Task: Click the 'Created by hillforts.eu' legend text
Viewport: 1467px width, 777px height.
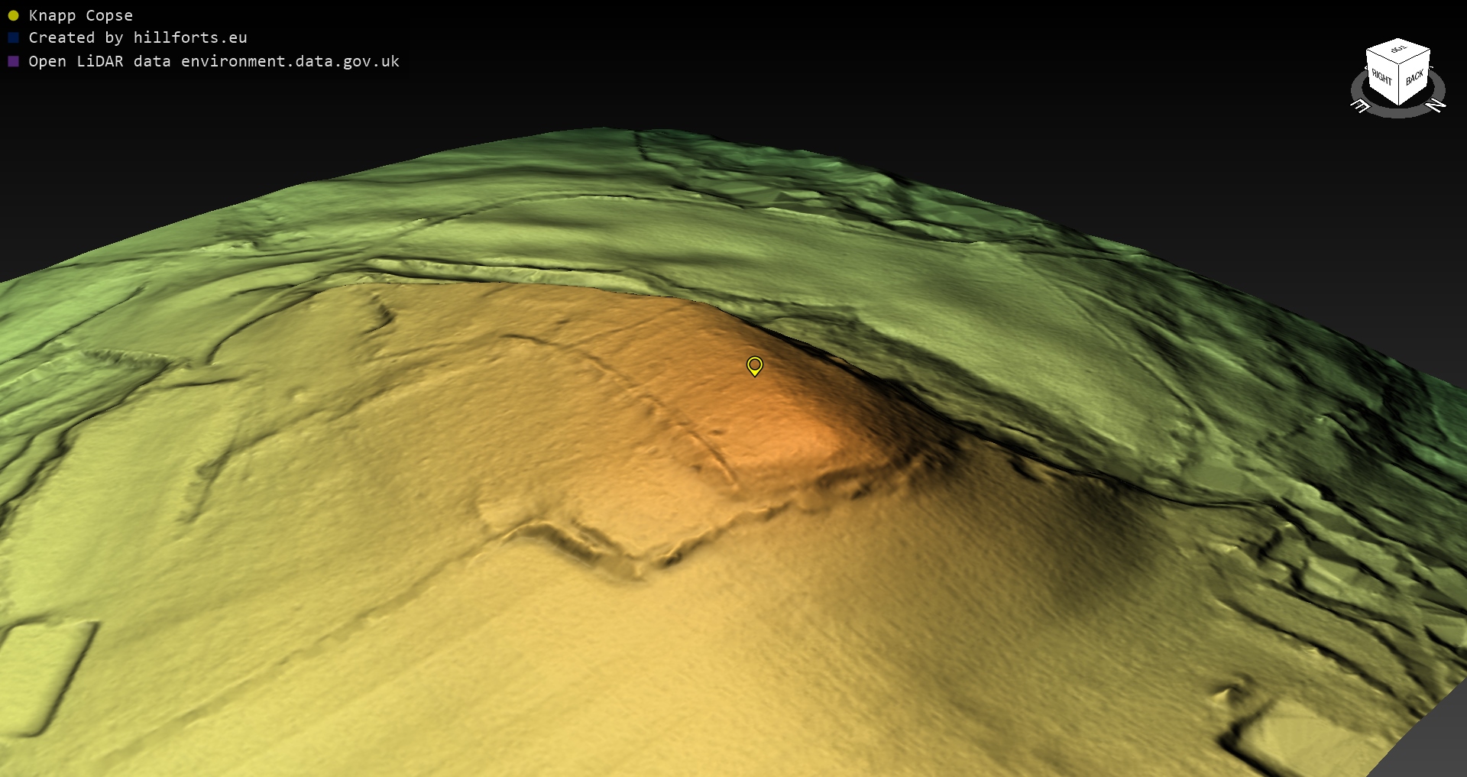Action: click(138, 37)
